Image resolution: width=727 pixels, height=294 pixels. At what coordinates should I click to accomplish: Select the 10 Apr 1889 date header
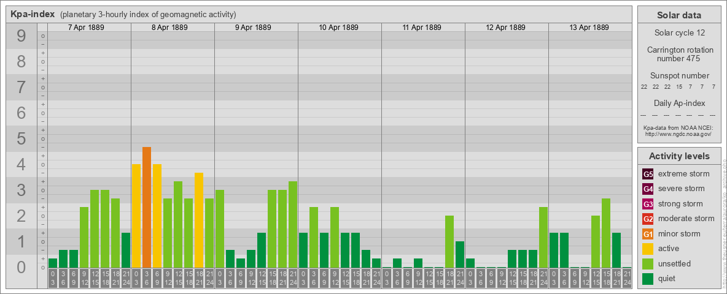pyautogui.click(x=339, y=28)
